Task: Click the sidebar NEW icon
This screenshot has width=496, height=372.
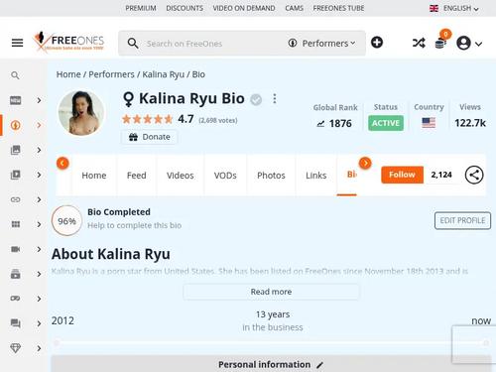Action: 16,100
